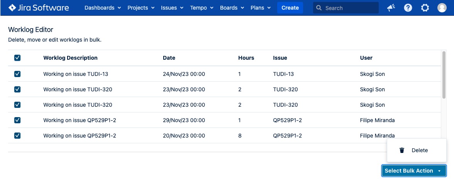Screen dimensions: 454x183
Task: Expand the Dashboards dropdown menu
Action: pos(102,8)
